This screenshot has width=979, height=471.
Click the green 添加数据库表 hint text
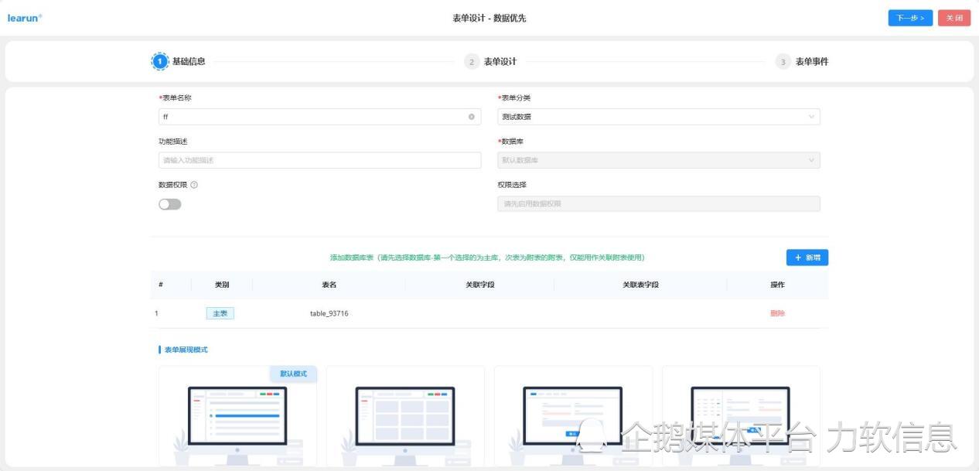[x=487, y=258]
